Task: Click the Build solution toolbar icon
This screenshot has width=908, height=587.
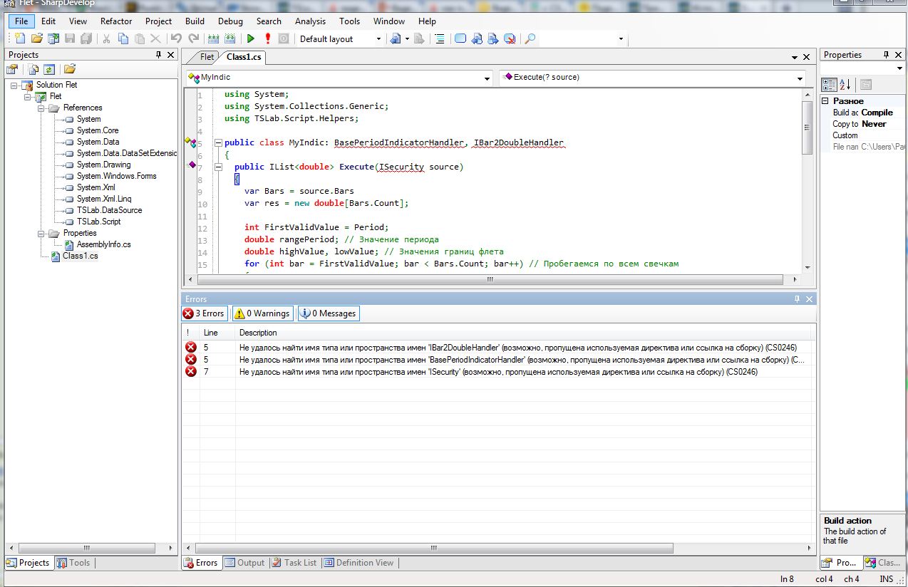Action: point(213,39)
